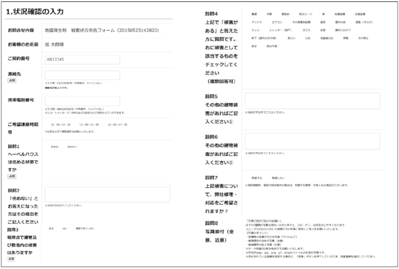Viewport: 399px width, 269px height.
Task: Check the アンテナ damage option
Action: pos(256,23)
